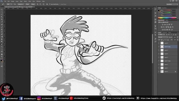Open path arrangement options
The image size is (179, 101).
(43, 4)
